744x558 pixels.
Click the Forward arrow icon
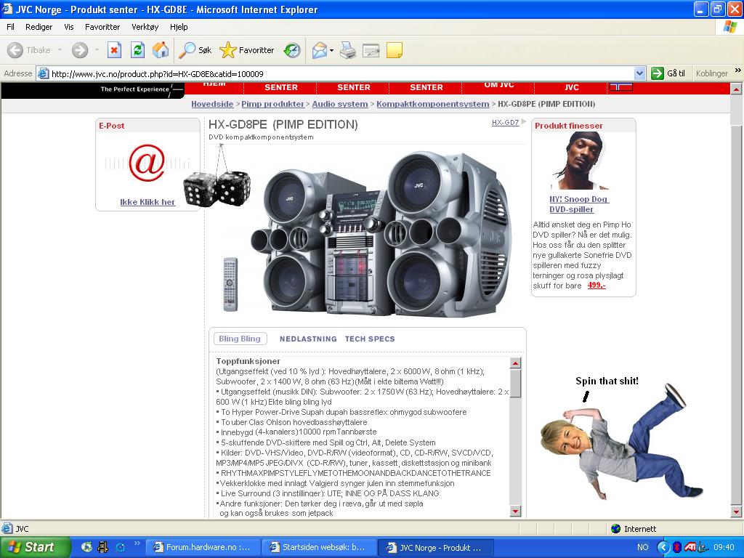click(80, 50)
